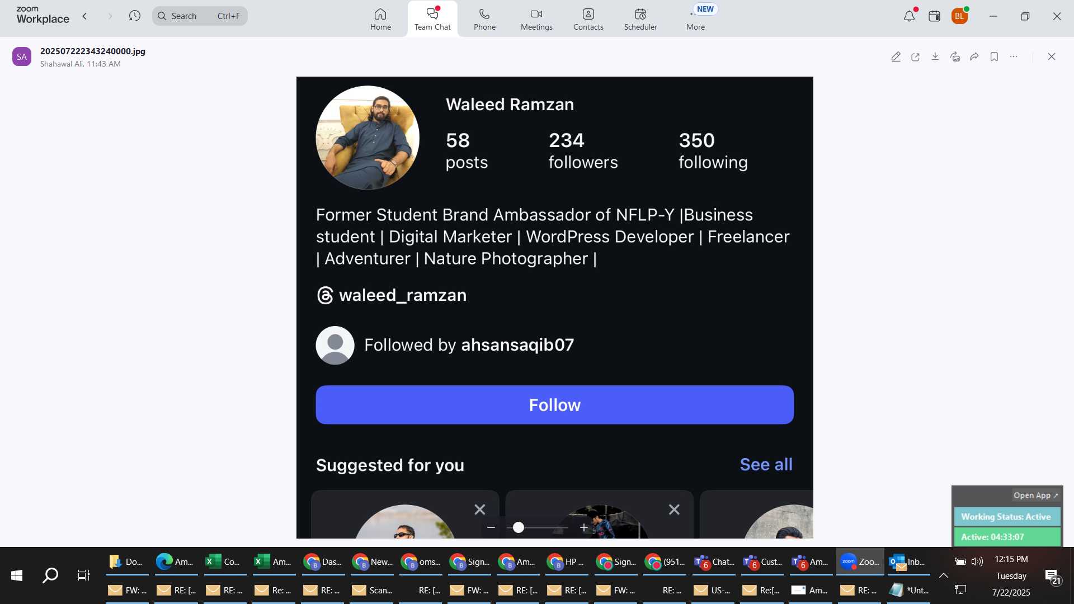
Task: Click Open App in the status widget
Action: click(x=1035, y=496)
